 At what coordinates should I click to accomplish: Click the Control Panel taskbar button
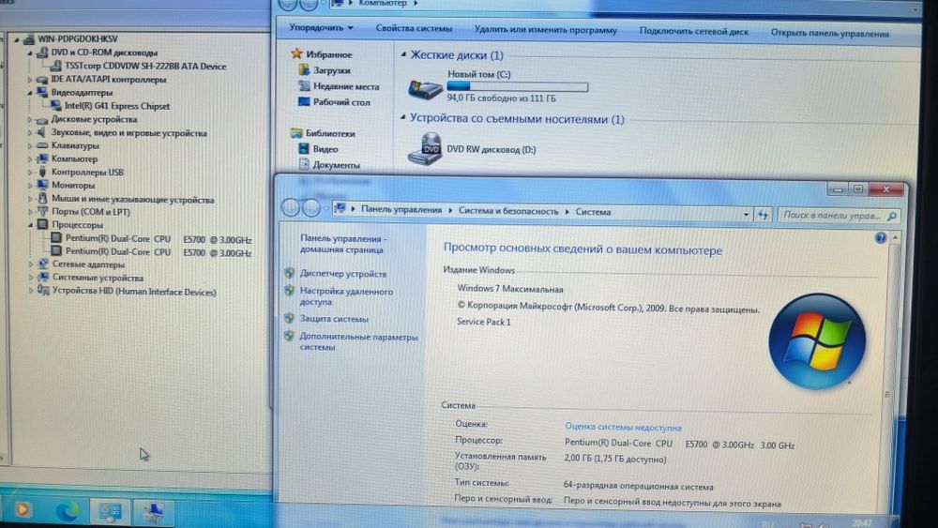click(x=110, y=511)
